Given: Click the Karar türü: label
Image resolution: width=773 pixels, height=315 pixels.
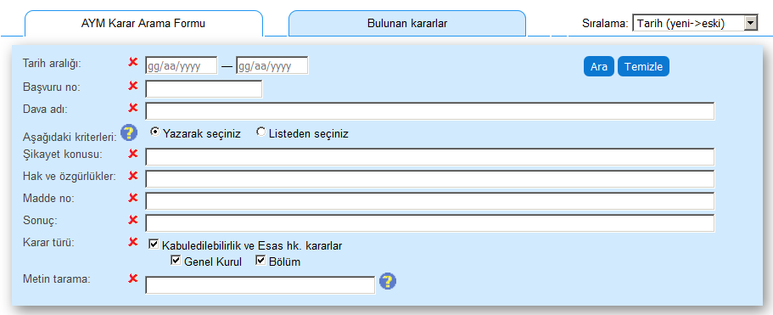Looking at the screenshot, I should [49, 243].
